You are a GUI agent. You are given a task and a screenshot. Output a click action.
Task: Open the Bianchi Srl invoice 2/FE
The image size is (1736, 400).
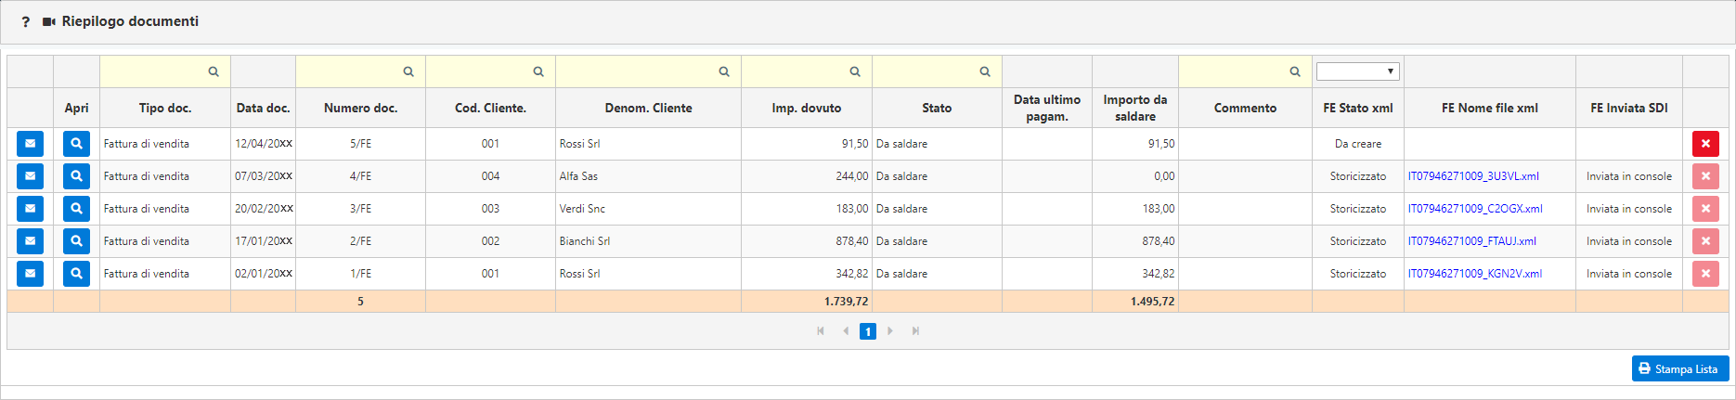76,241
